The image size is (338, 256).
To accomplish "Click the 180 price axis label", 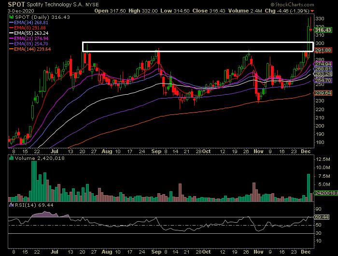I will pyautogui.click(x=320, y=142).
